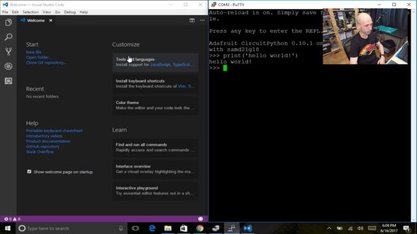The width and height of the screenshot is (417, 234).
Task: Open Product documentation link
Action: point(48,142)
